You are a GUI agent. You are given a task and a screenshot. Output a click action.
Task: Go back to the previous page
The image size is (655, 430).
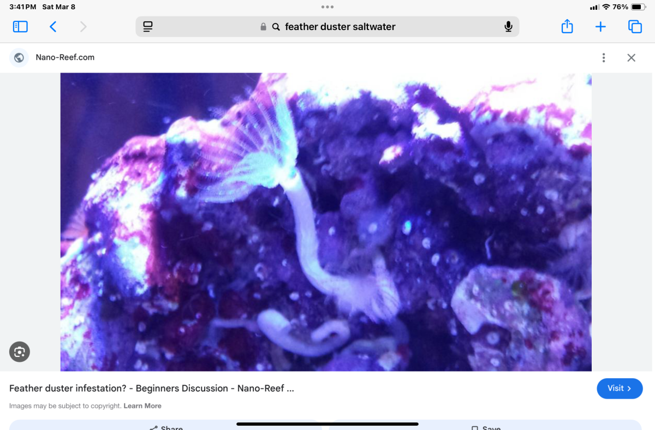[x=53, y=27]
